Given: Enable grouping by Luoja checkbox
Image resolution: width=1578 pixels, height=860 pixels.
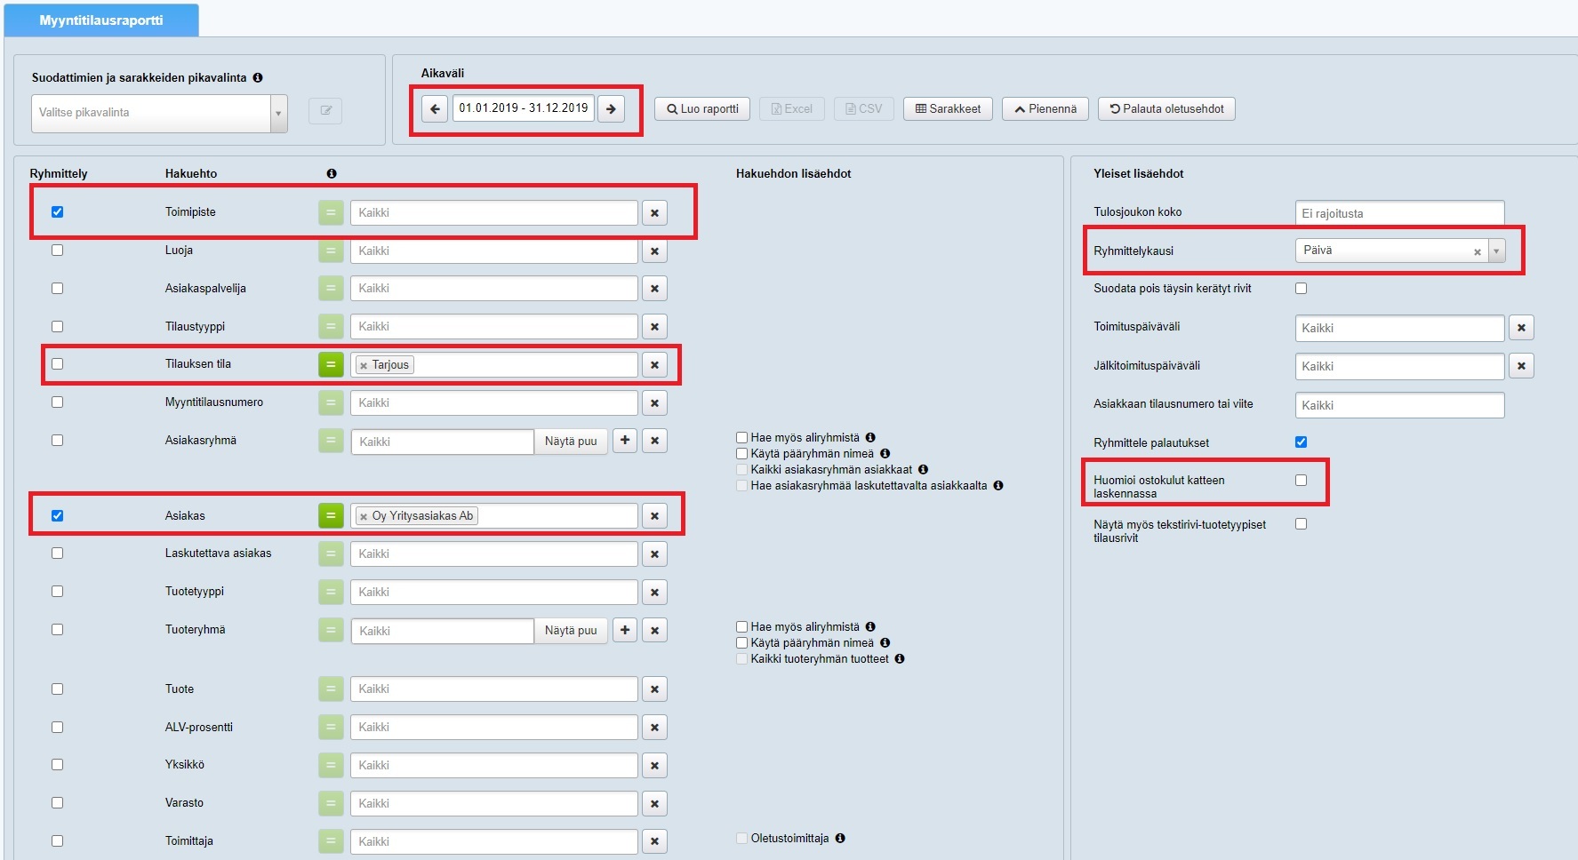Looking at the screenshot, I should click(58, 251).
